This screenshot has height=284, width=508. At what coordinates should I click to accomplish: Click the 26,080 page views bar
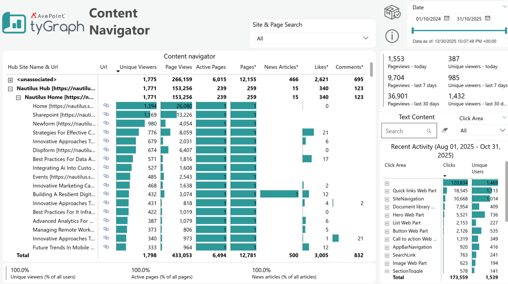pos(177,106)
